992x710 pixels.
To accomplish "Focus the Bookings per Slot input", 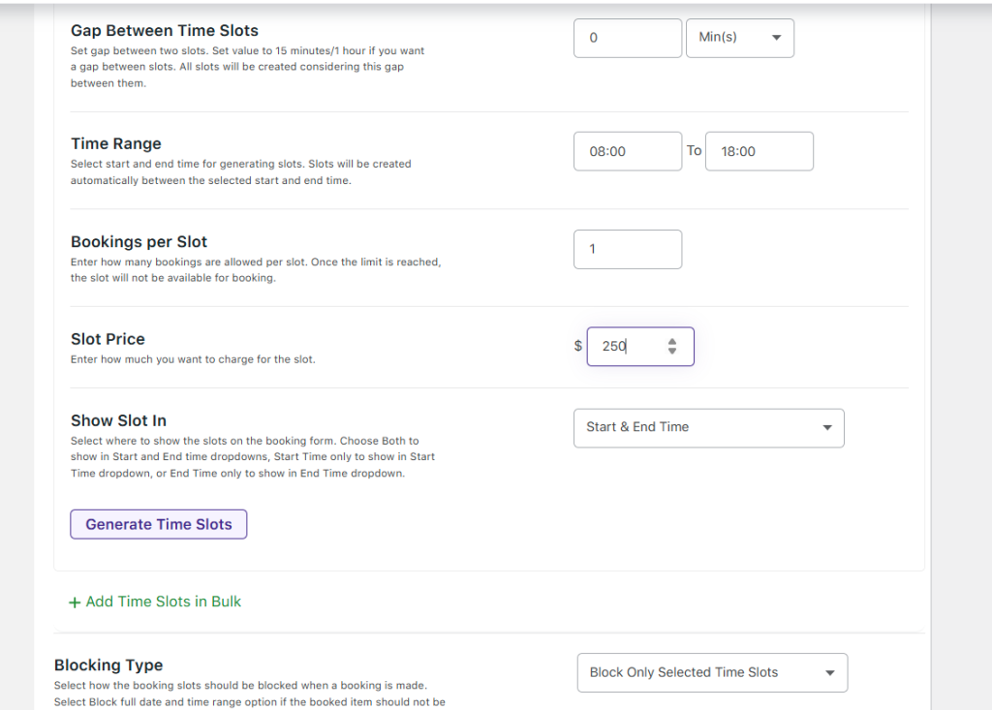I will click(x=627, y=249).
